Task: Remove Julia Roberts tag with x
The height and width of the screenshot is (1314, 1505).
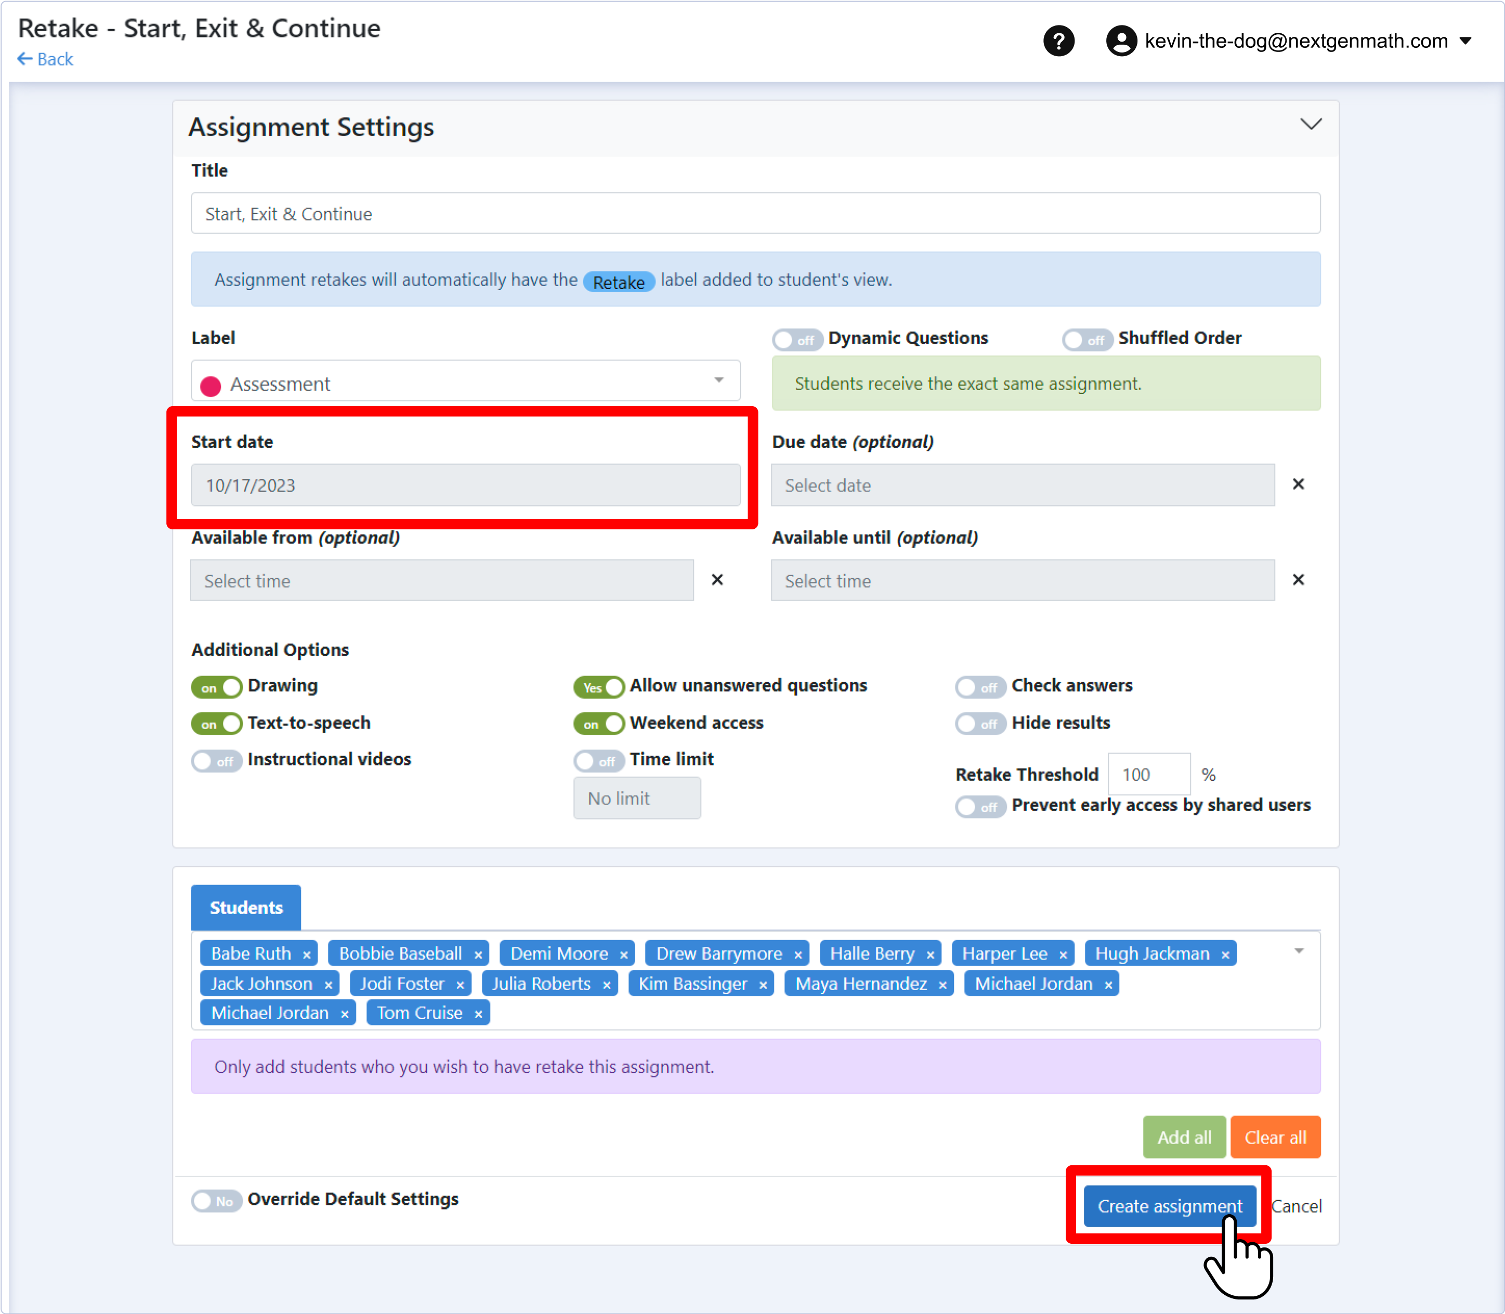Action: [606, 985]
